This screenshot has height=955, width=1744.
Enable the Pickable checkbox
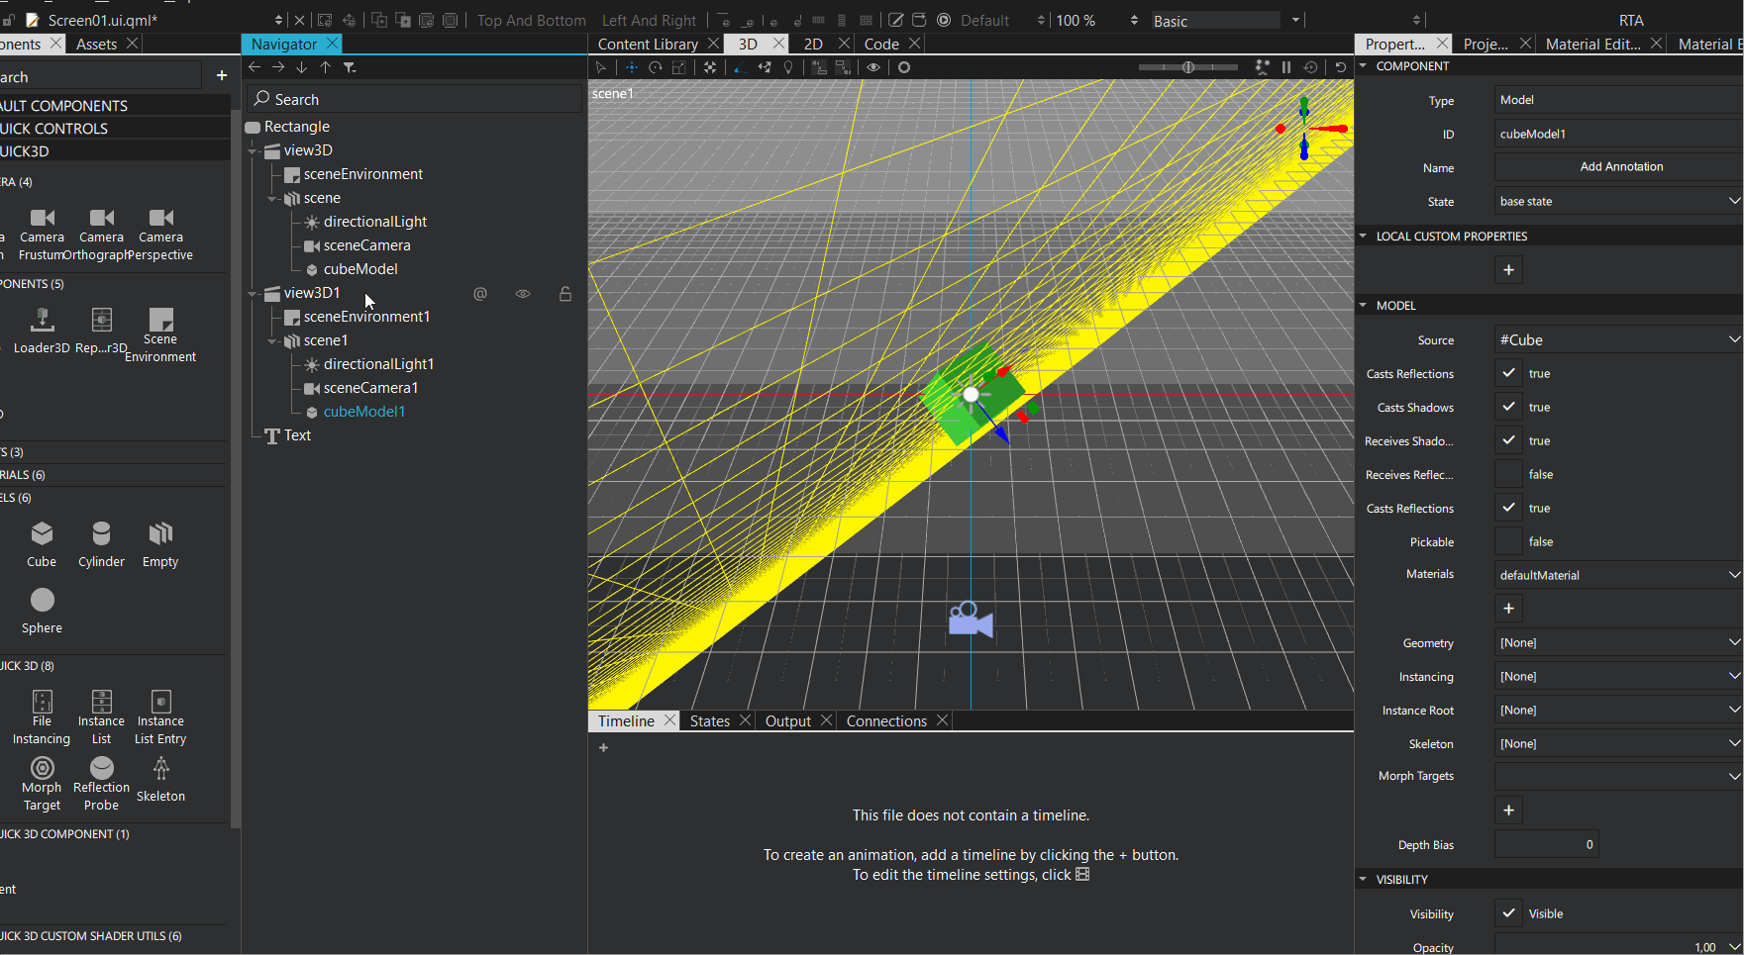(x=1508, y=541)
